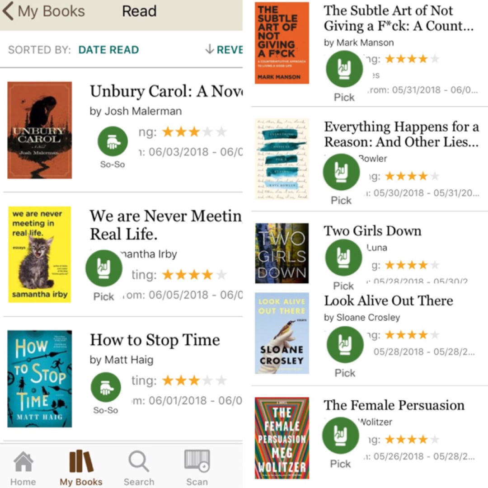Tap the So-So fist icon for Unbury Carol
This screenshot has height=488, width=488.
pos(113,141)
